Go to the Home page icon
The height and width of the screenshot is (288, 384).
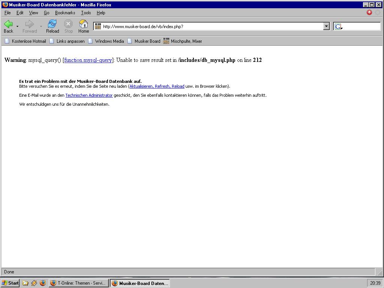click(x=84, y=26)
